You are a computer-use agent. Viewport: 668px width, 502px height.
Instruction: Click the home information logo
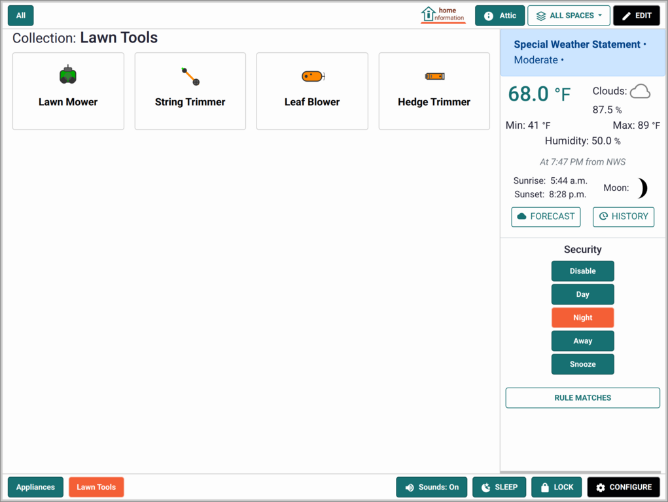[x=443, y=15]
